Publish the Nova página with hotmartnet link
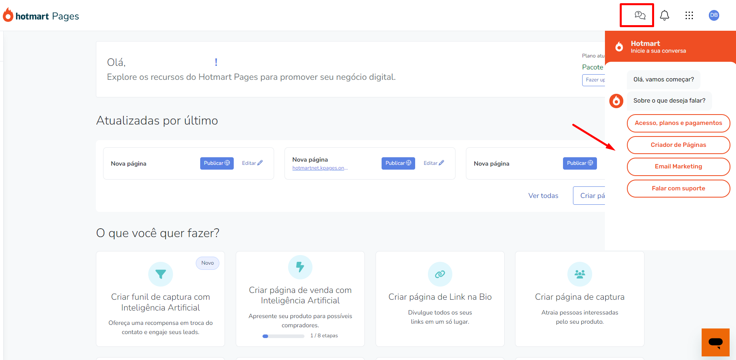Viewport: 736px width, 360px height. click(x=398, y=163)
